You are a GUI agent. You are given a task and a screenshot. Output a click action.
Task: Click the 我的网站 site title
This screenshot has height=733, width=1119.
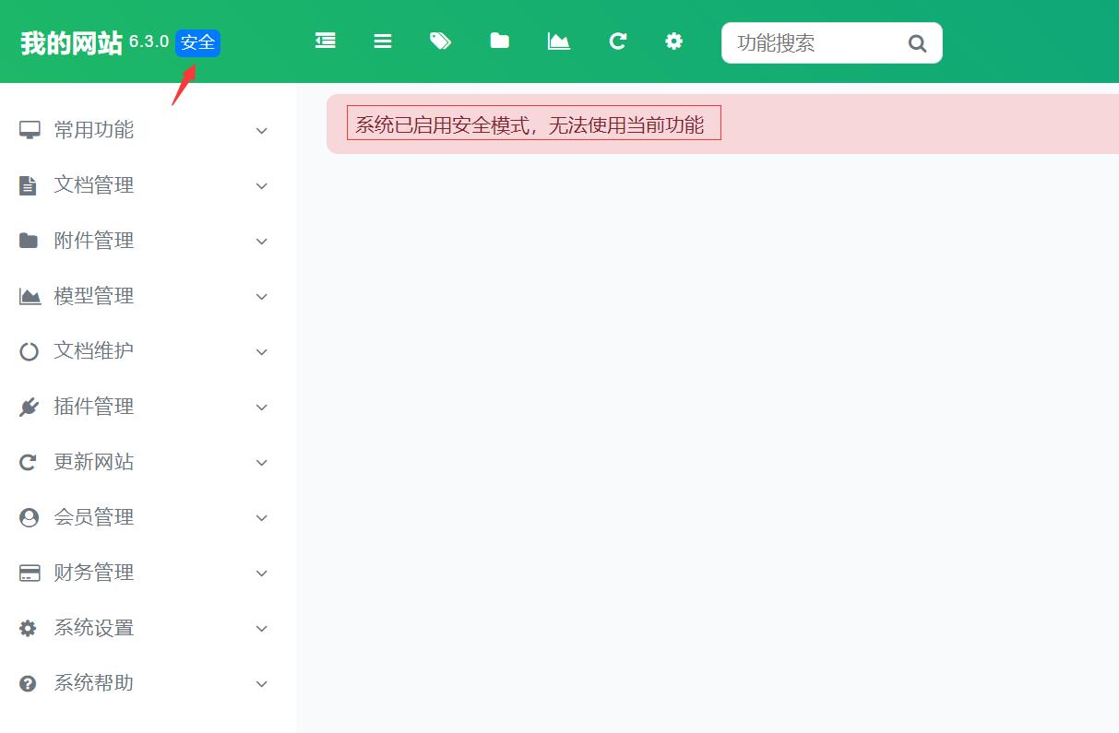coord(71,43)
